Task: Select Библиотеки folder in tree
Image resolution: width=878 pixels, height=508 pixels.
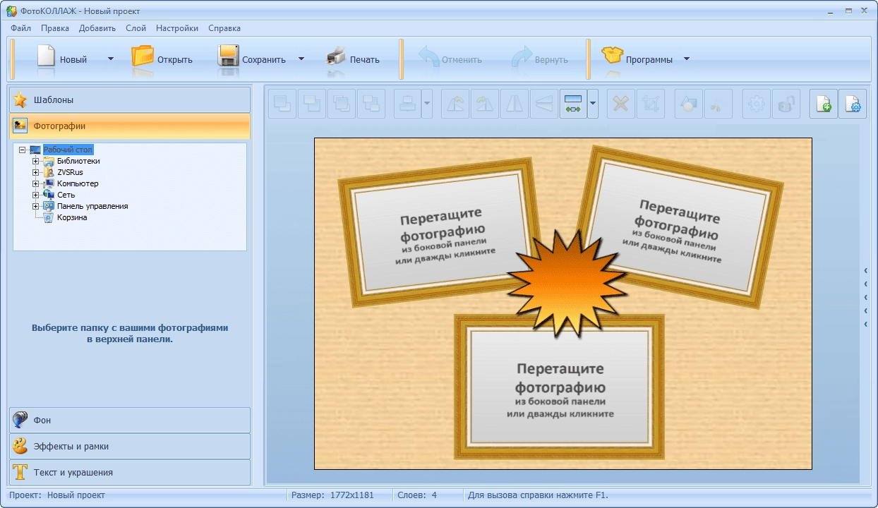Action: point(78,161)
